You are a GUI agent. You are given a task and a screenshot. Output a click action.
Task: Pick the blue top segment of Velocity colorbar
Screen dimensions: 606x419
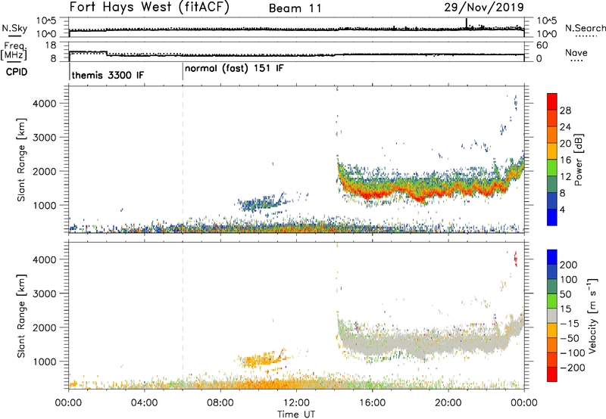tap(553, 257)
